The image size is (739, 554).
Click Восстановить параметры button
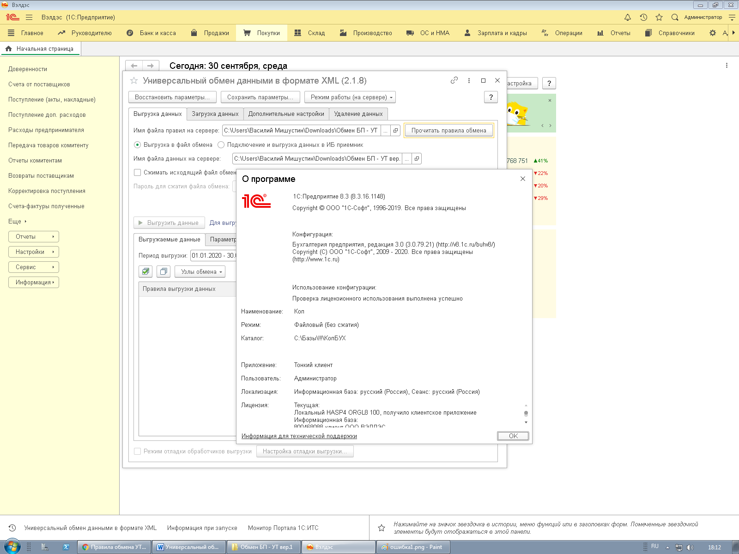tap(172, 97)
